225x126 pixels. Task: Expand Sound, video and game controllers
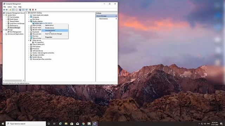[x=29, y=53]
